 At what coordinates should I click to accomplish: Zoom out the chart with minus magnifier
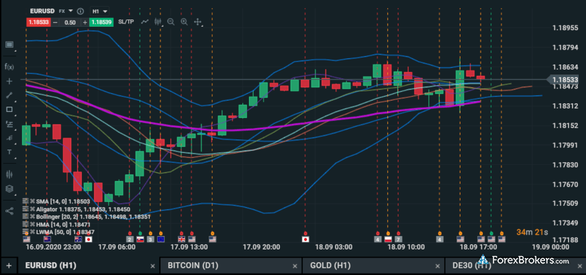pyautogui.click(x=171, y=22)
